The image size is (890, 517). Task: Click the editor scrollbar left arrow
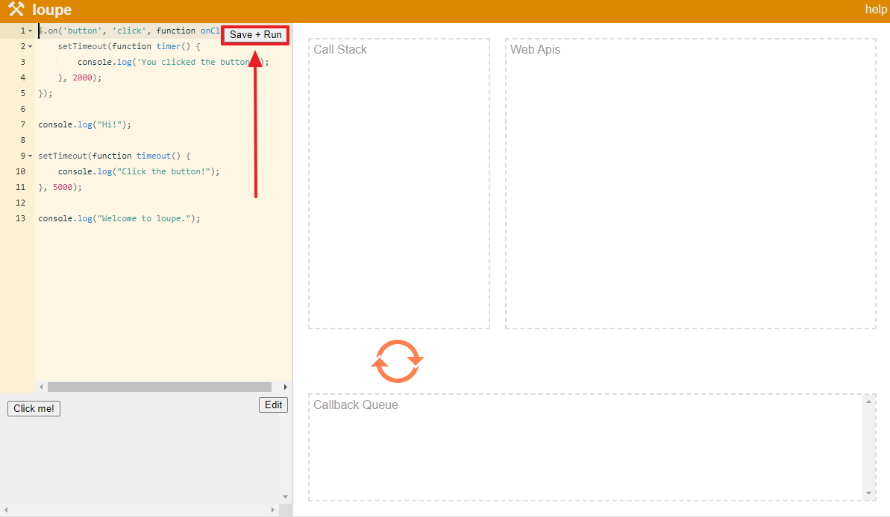[41, 387]
